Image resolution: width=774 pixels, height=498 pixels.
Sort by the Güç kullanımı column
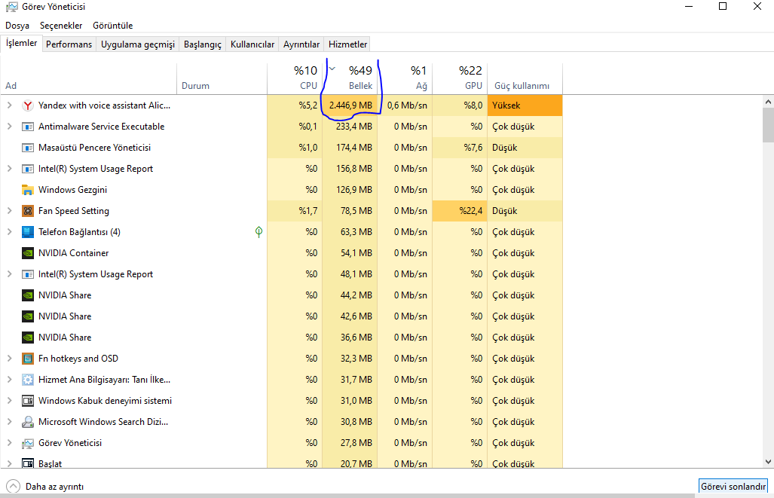click(x=525, y=78)
